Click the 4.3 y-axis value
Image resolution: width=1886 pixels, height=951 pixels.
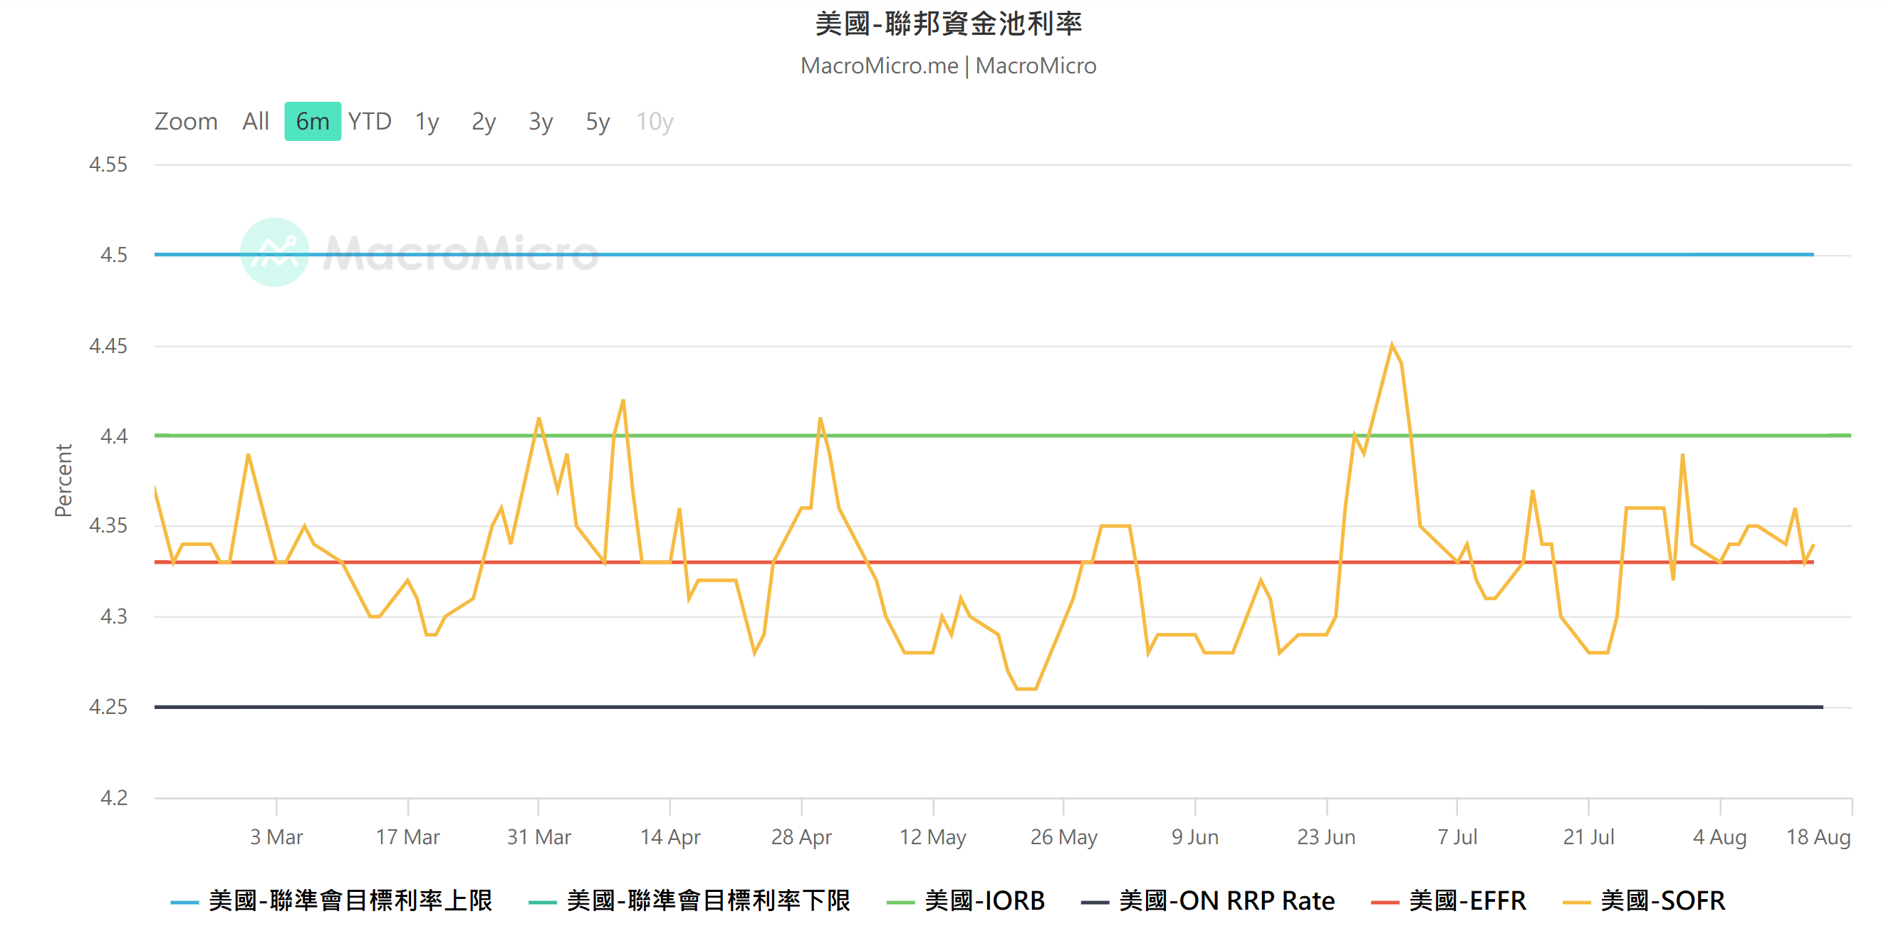coord(113,616)
